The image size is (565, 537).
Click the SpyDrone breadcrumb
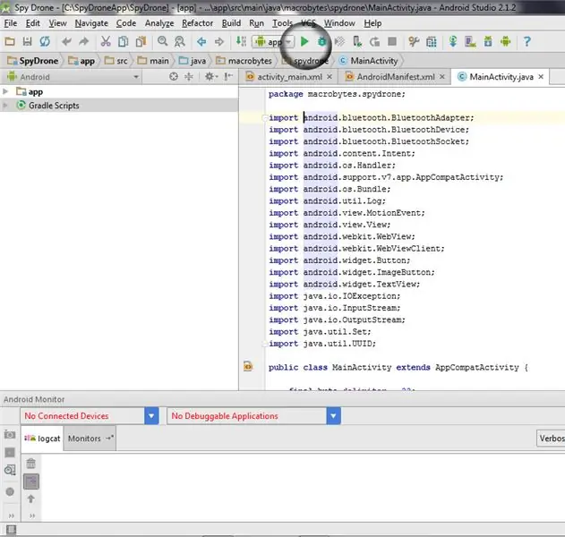tap(33, 61)
